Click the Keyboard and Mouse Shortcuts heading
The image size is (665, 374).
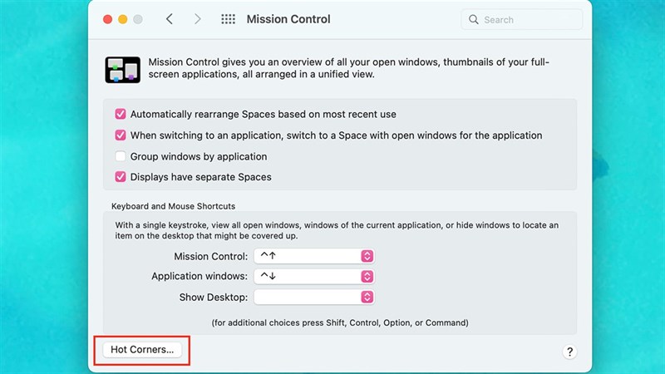173,205
